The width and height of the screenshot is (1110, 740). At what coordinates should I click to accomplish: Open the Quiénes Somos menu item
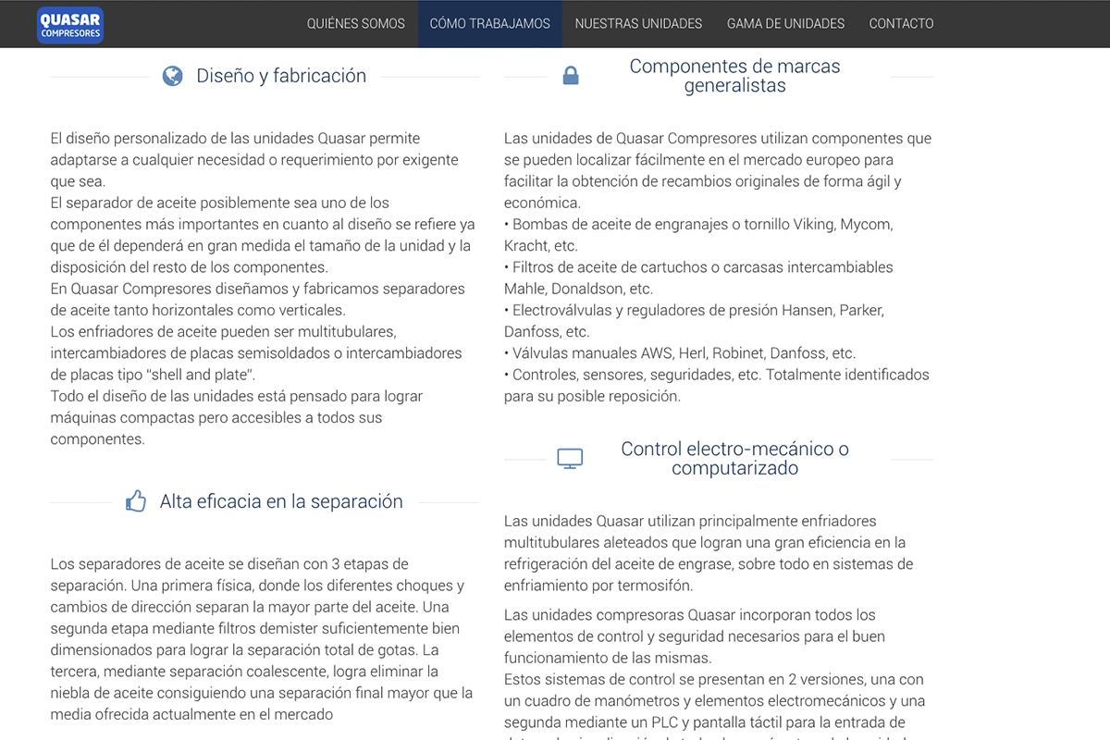356,23
